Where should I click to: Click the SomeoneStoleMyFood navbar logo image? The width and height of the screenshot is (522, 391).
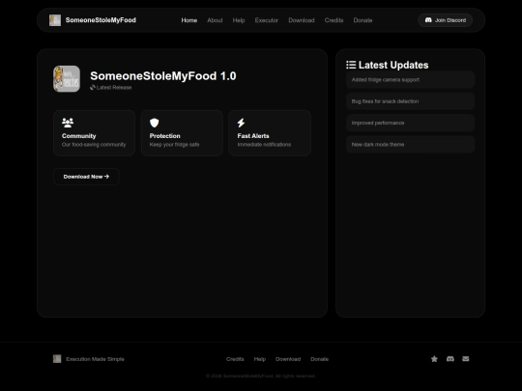[x=55, y=20]
